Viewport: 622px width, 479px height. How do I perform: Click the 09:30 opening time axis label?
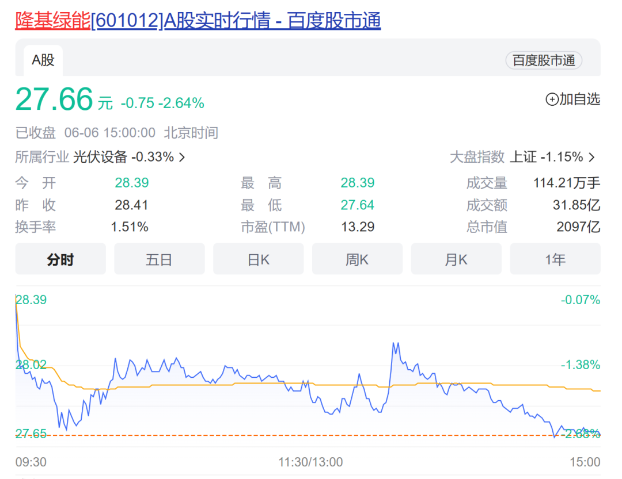tap(31, 462)
